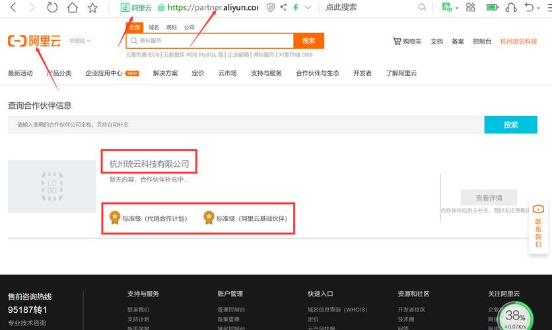
Task: Open the 产品分类 menu item
Action: [x=59, y=73]
